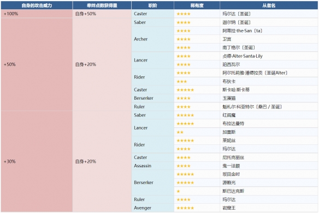The width and height of the screenshot is (319, 213).
Task: Click the 从者名 column header
Action: 269,5
